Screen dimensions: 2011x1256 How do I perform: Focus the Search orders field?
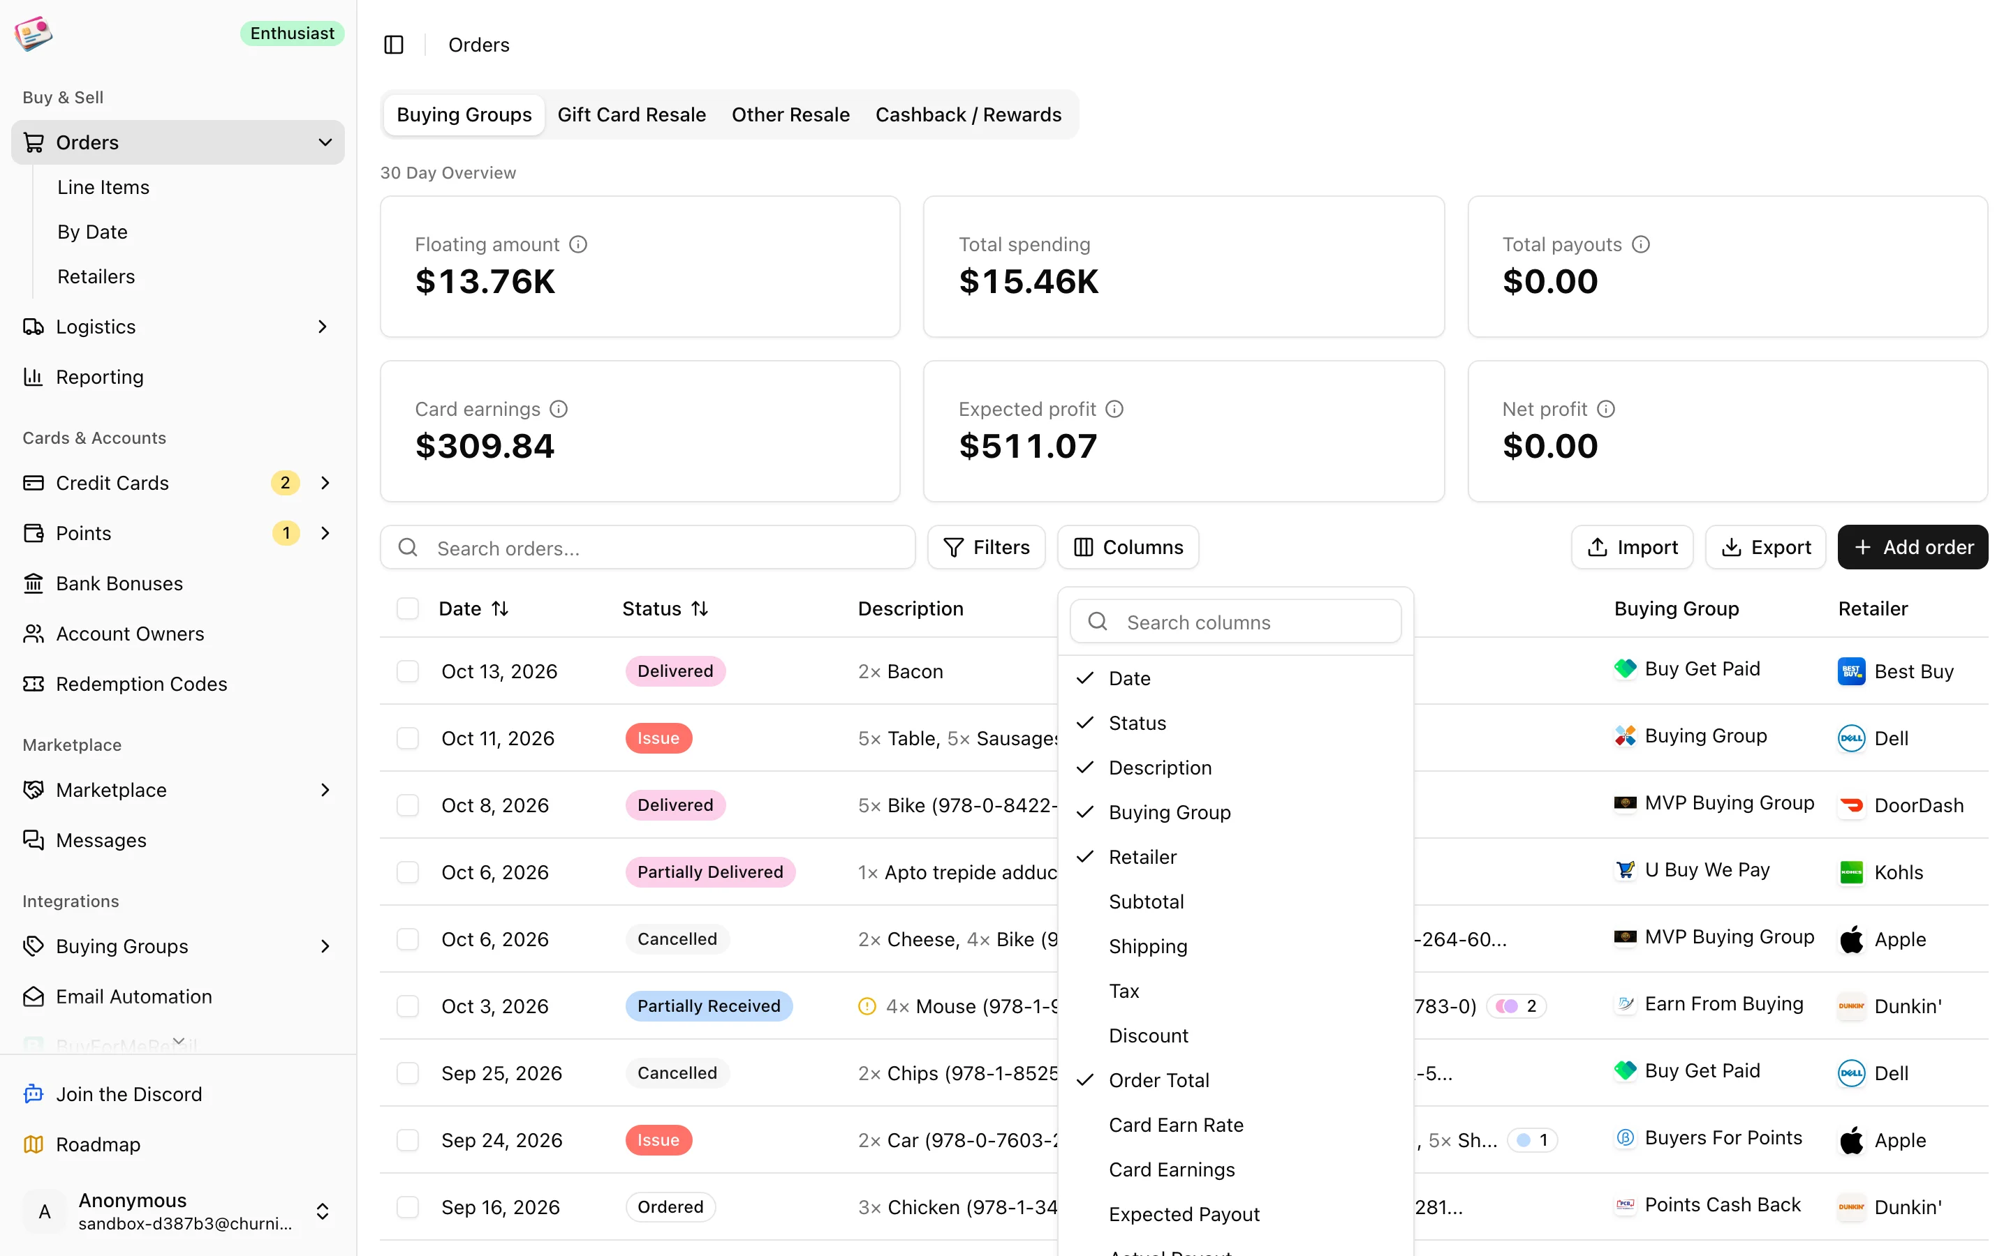648,548
